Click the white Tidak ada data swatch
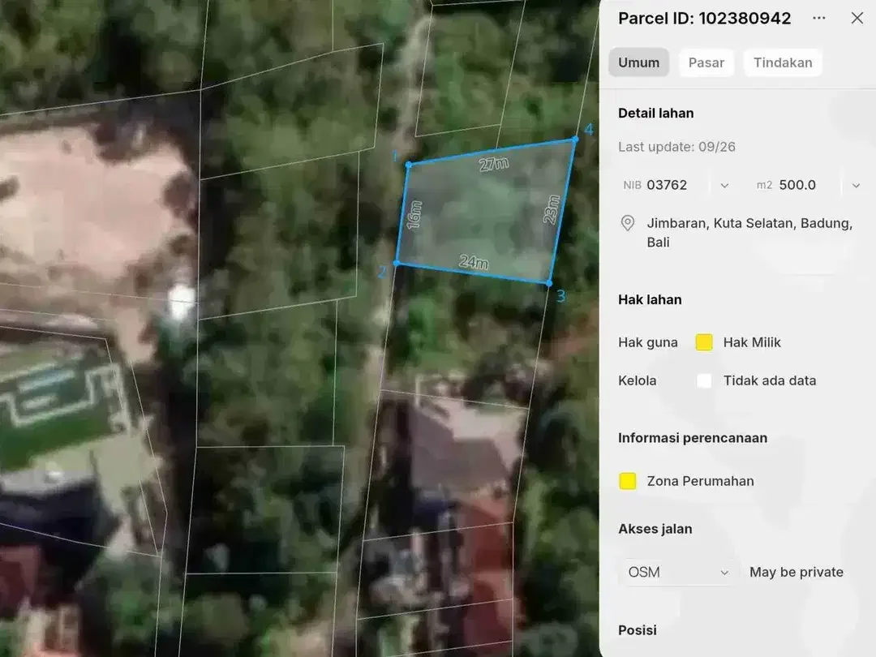This screenshot has height=657, width=876. pos(704,381)
